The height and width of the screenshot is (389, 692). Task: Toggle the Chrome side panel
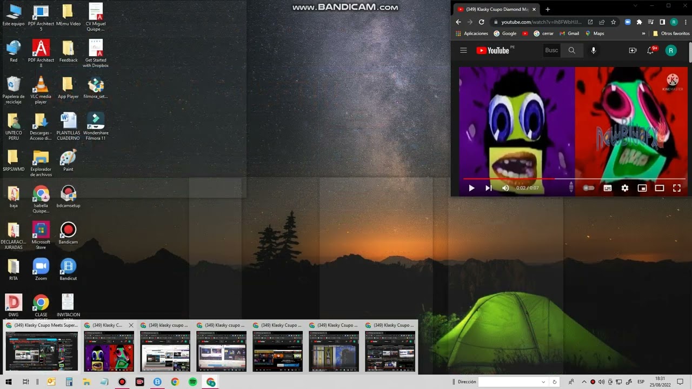pos(662,22)
